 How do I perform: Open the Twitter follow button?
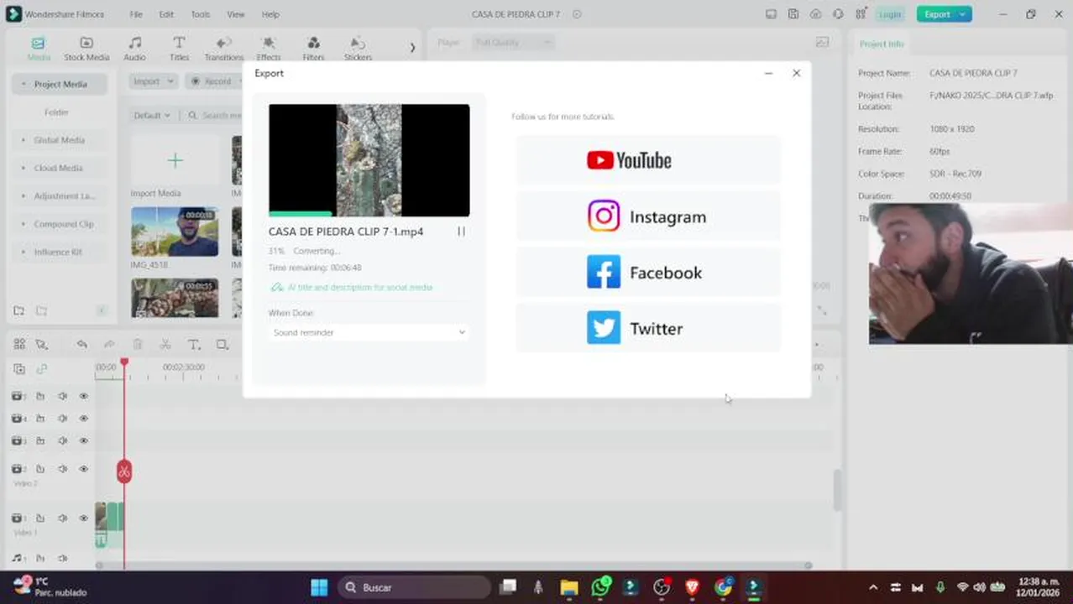(648, 328)
